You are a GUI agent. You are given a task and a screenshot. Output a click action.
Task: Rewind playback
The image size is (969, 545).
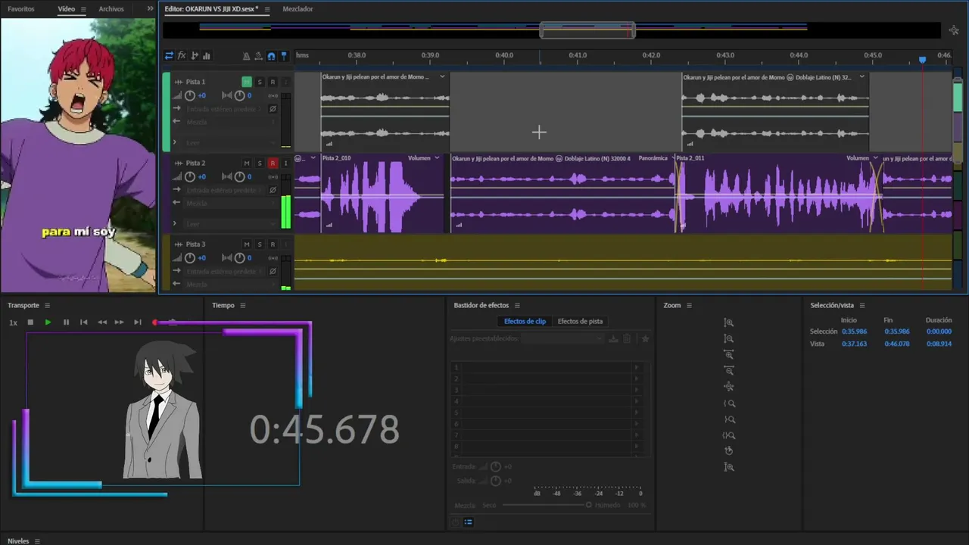click(101, 322)
